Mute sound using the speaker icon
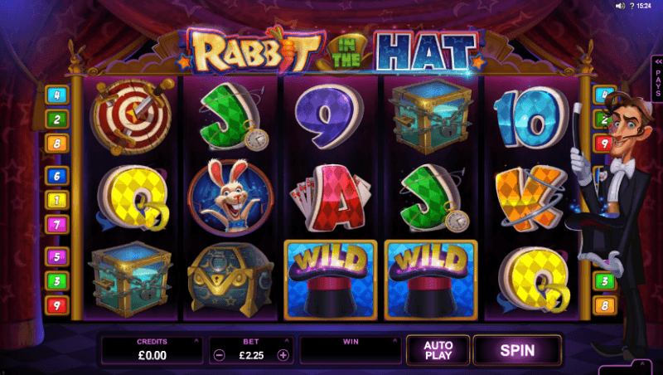The image size is (663, 375). click(x=620, y=6)
